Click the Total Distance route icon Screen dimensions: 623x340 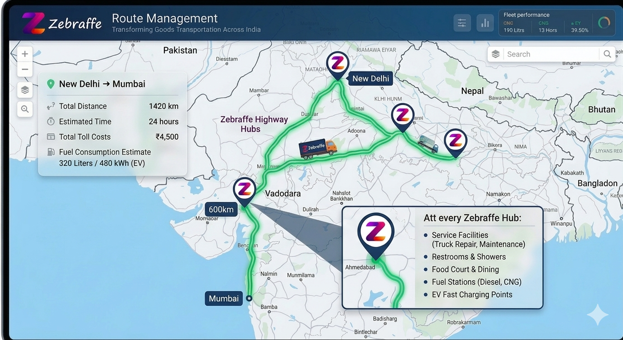point(51,107)
